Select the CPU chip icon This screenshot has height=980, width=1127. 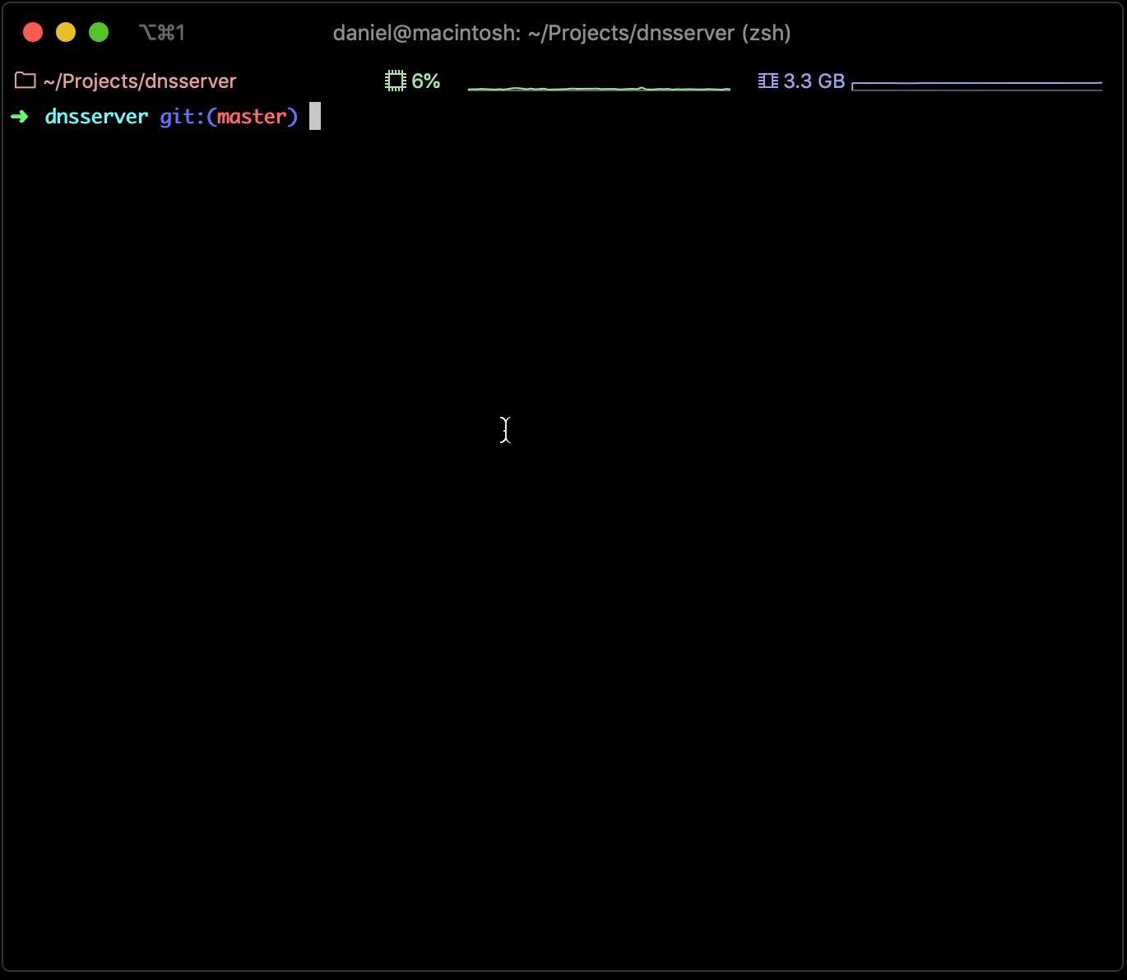396,80
